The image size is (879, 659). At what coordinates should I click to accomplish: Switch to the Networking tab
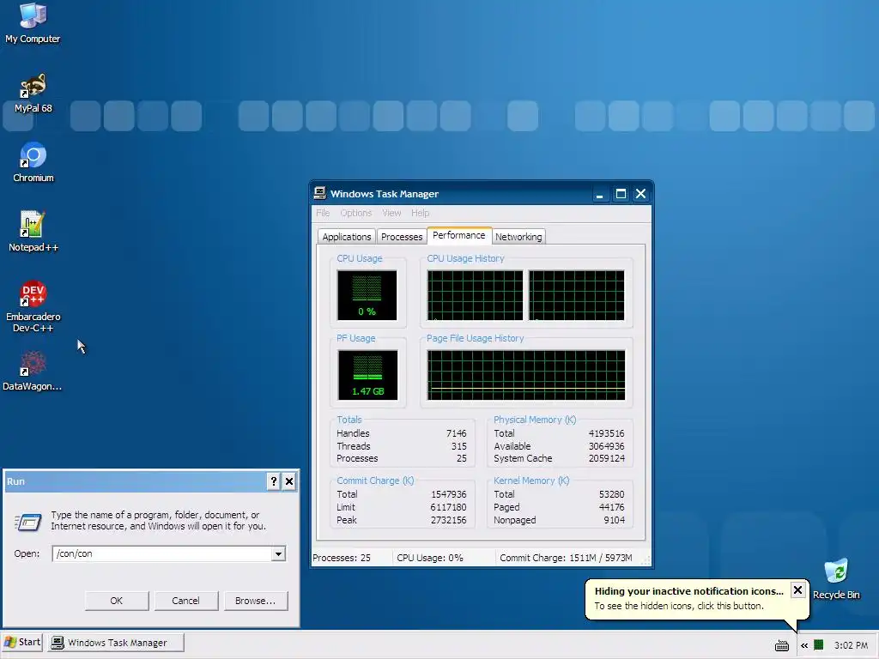tap(518, 237)
